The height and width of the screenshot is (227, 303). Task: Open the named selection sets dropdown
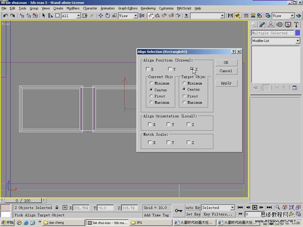point(222,15)
